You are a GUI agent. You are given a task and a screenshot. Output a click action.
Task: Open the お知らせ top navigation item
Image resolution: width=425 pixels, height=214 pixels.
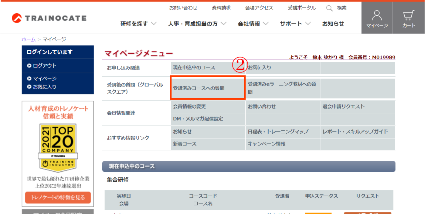[x=333, y=24]
